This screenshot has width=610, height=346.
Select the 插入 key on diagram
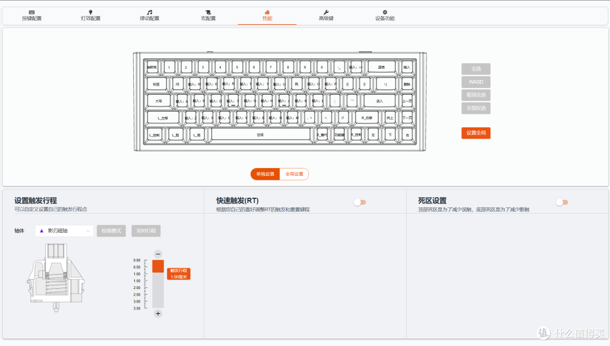click(407, 67)
